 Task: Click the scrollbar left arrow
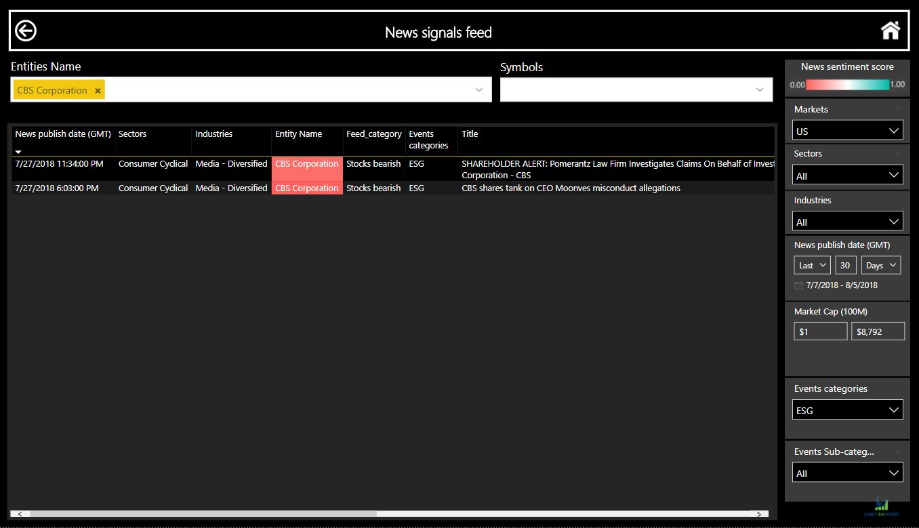tap(20, 514)
